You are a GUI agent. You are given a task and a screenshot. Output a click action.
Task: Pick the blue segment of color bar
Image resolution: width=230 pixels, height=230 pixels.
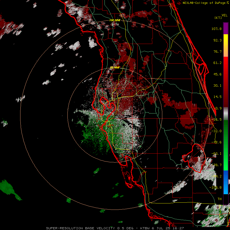click(x=226, y=182)
